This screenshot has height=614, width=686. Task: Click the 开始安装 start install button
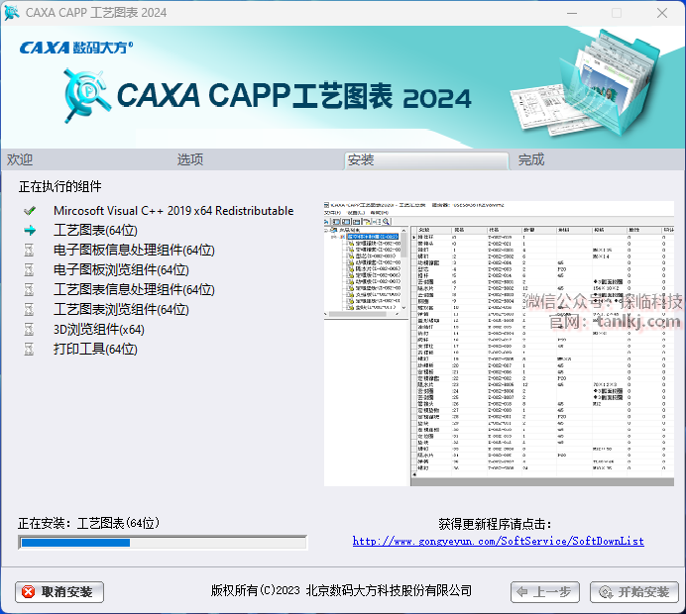click(x=633, y=591)
